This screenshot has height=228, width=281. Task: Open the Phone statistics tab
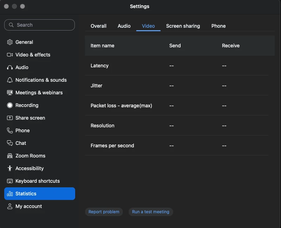click(218, 26)
